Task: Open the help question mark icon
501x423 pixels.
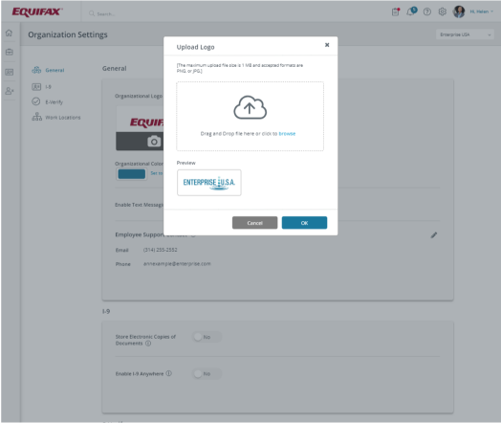Action: coord(426,11)
